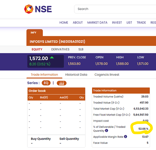Open the ABOUT menu
Screen dimensions: 156x150
[78, 22]
